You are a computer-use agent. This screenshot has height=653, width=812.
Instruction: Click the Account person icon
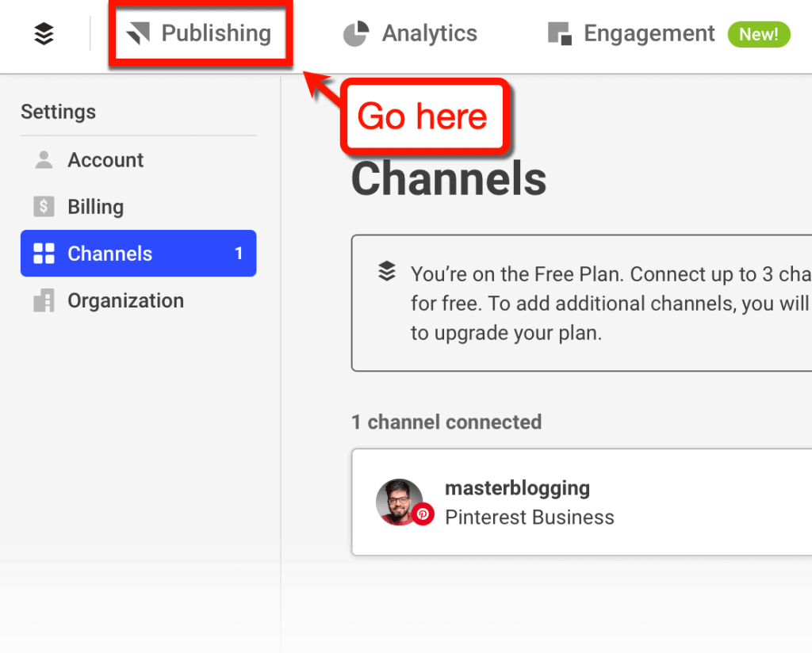43,159
